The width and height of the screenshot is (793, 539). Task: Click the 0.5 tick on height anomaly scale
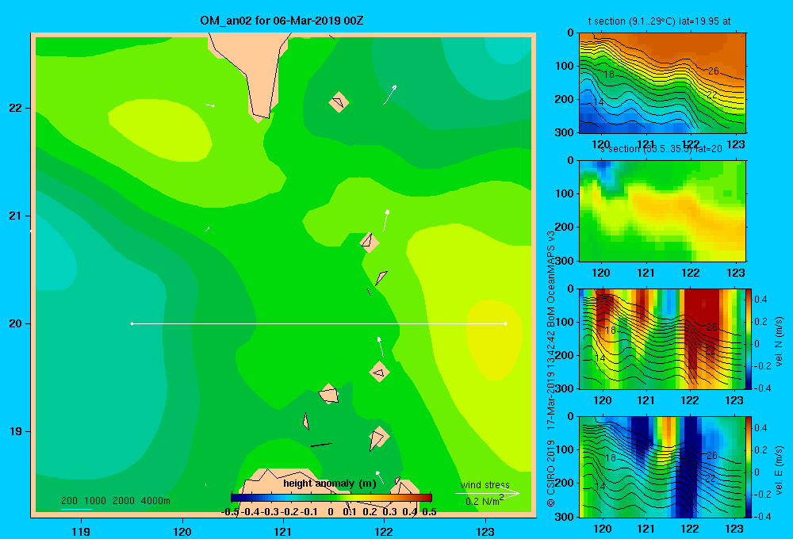pyautogui.click(x=429, y=512)
